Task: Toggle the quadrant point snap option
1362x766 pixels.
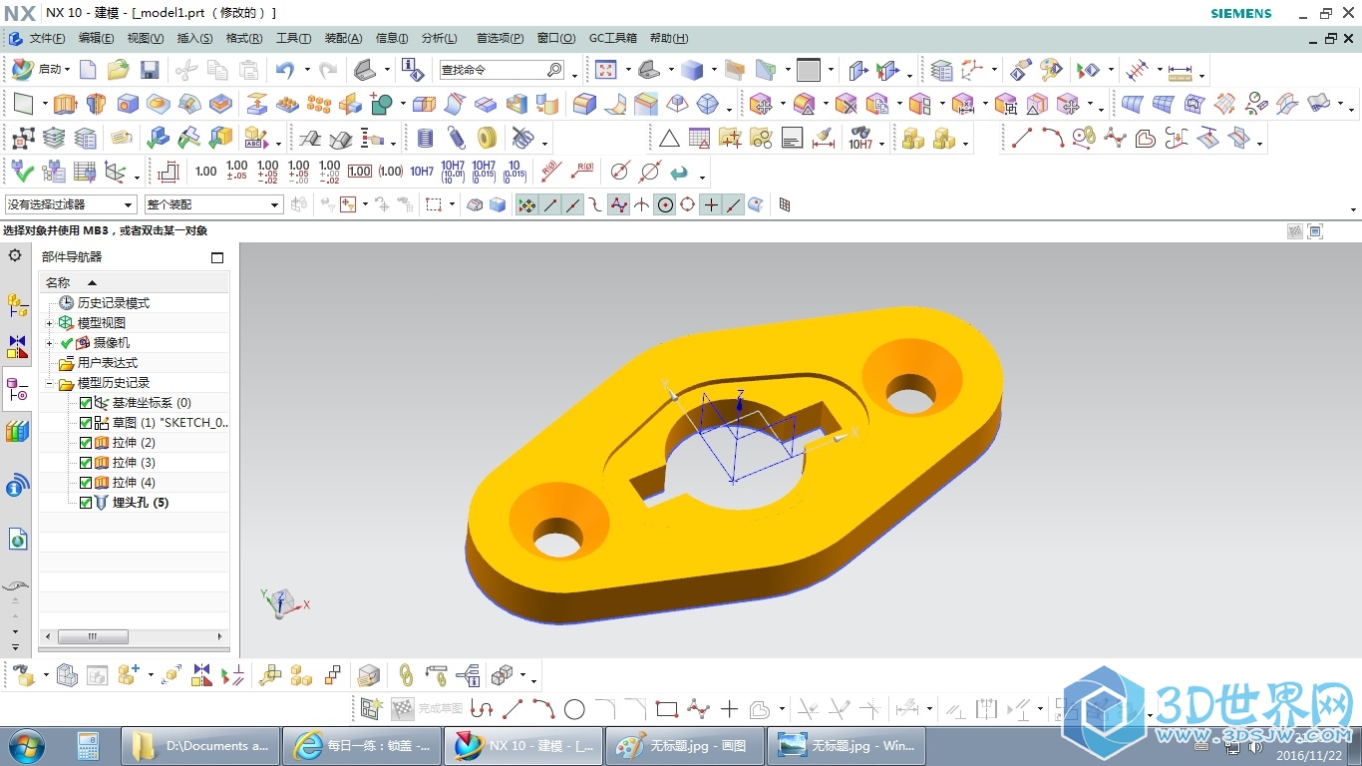Action: coord(687,204)
